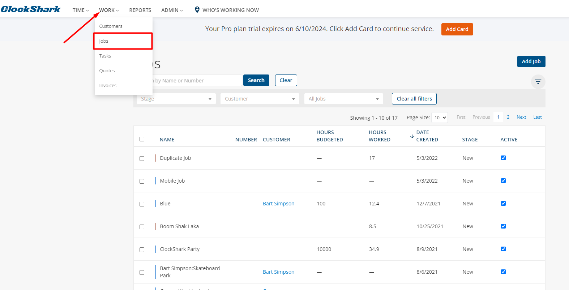Image resolution: width=569 pixels, height=290 pixels.
Task: Go to page 1
Action: pyautogui.click(x=498, y=117)
